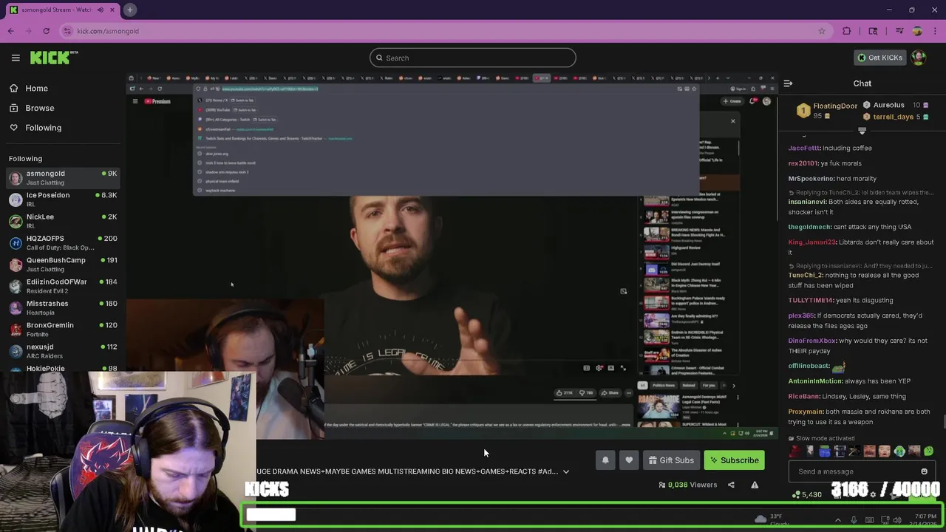
Task: View FloatingDoor top gifter entry
Action: 826,111
